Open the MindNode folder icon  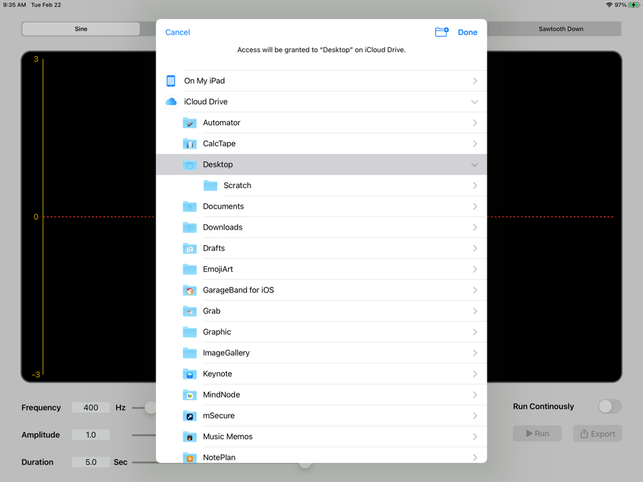(x=190, y=395)
